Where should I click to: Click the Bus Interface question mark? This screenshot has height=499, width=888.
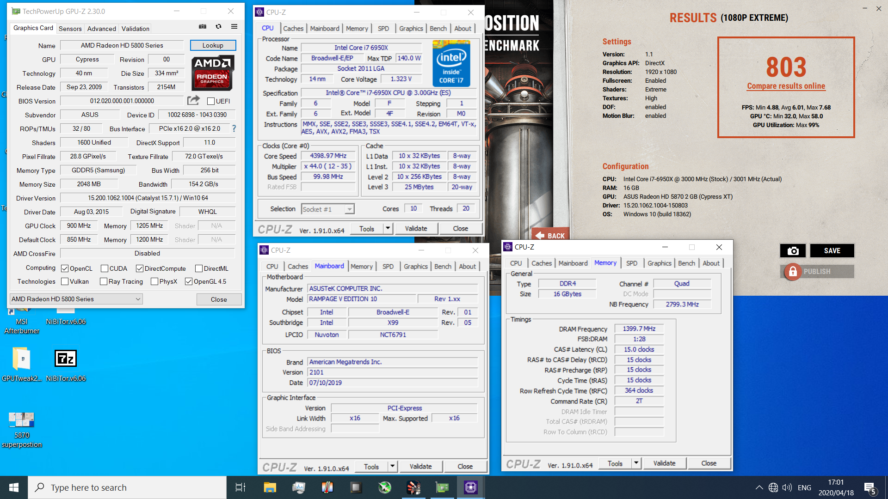234,128
